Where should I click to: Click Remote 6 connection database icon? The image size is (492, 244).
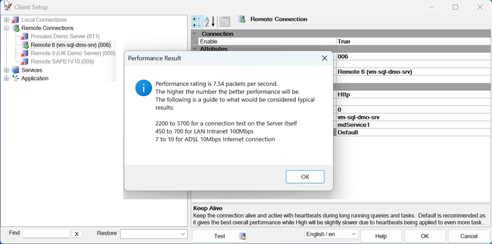[x=25, y=45]
